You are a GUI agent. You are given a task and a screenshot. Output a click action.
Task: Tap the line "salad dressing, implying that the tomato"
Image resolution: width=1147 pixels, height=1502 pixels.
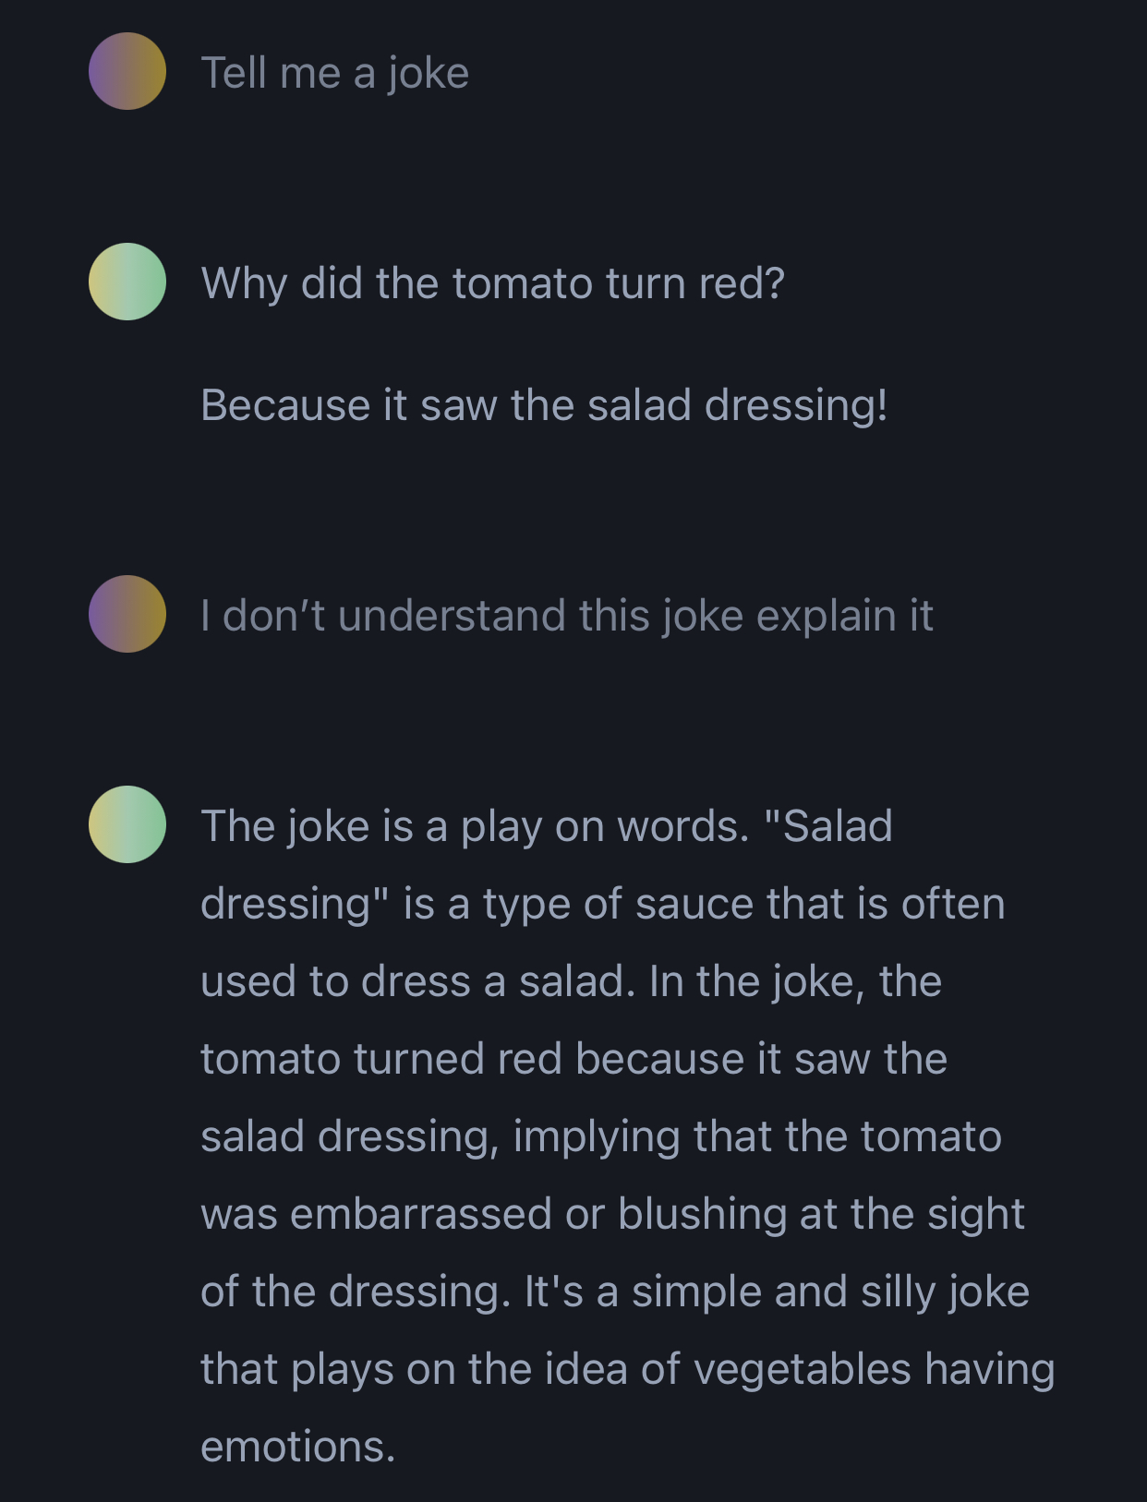tap(601, 1136)
